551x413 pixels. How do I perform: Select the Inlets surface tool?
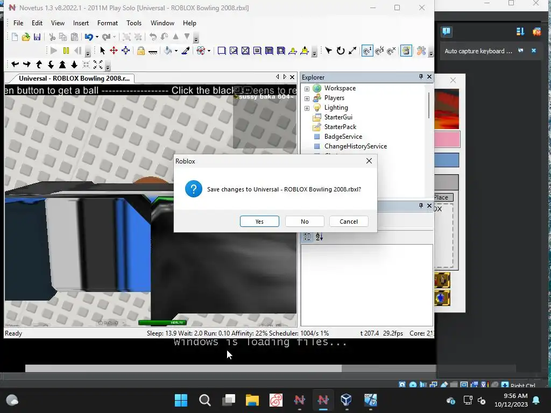(x=269, y=51)
